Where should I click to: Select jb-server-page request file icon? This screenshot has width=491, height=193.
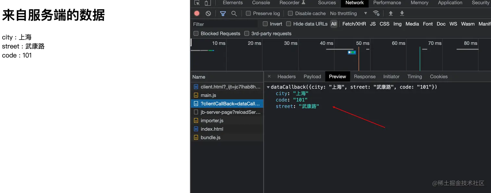point(196,112)
